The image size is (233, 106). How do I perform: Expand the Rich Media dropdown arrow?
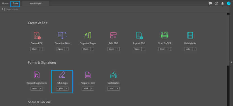click(195, 49)
